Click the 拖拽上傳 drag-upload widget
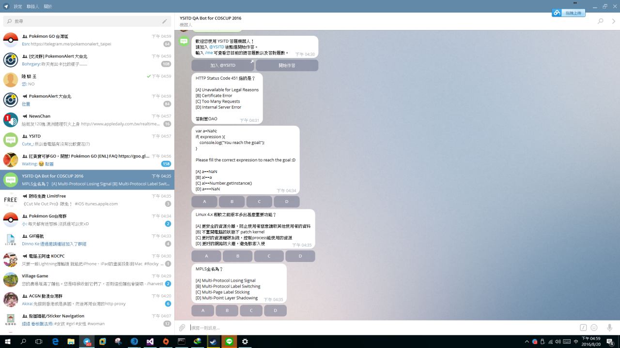 click(x=569, y=13)
